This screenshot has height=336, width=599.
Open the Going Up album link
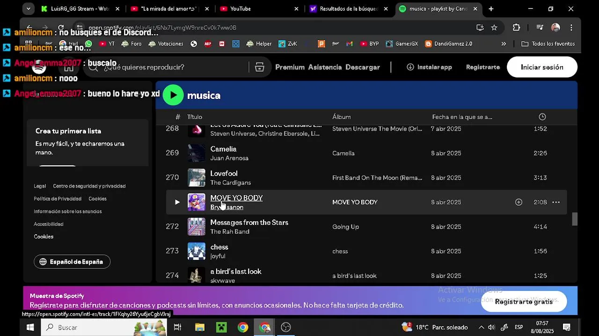point(345,227)
